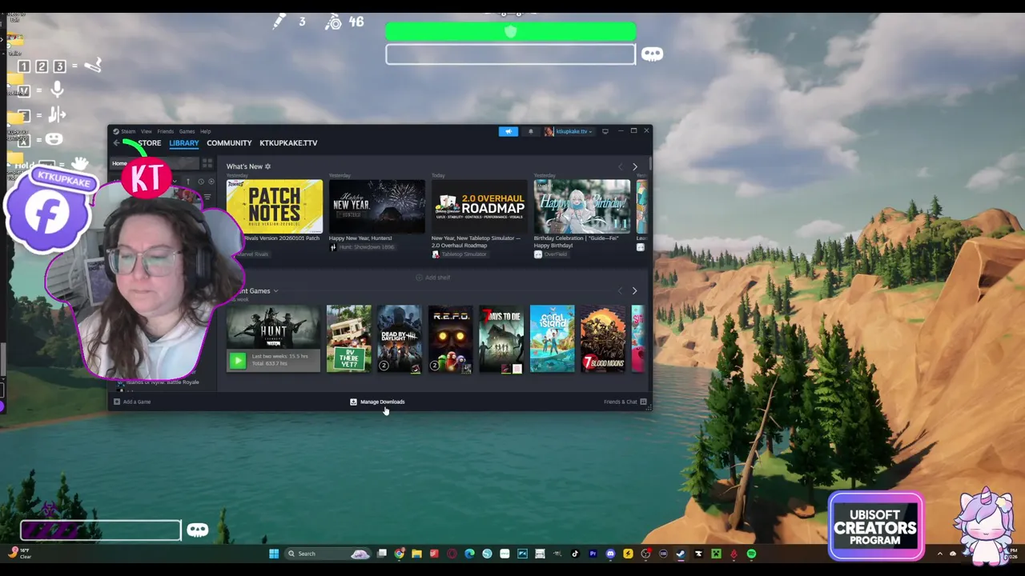
Task: Select 'Islands of Nyne: Battle Royale' in sidebar
Action: tap(162, 382)
